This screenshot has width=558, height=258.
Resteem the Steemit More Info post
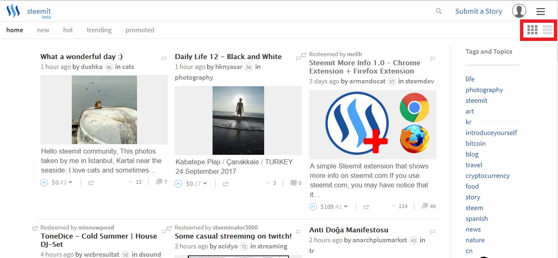click(x=367, y=207)
